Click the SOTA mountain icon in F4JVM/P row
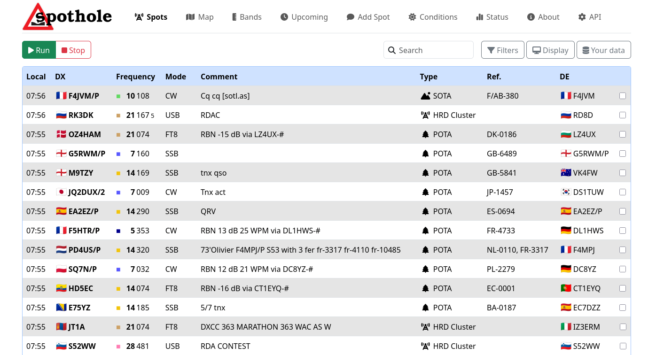The image size is (656, 355). coord(425,96)
